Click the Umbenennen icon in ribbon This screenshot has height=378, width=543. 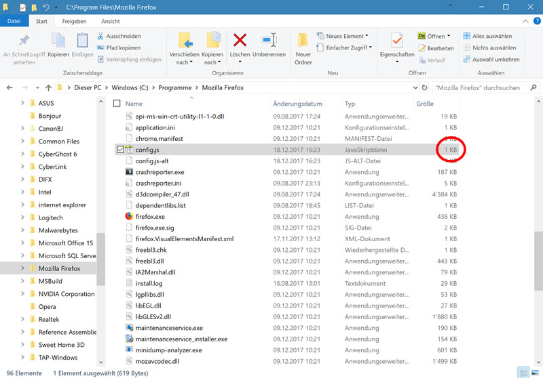(x=269, y=39)
